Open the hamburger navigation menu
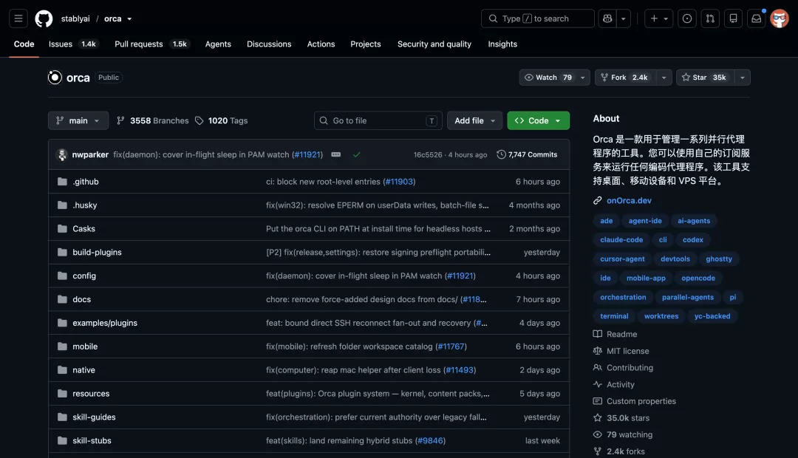Viewport: 798px width, 458px height. [18, 18]
